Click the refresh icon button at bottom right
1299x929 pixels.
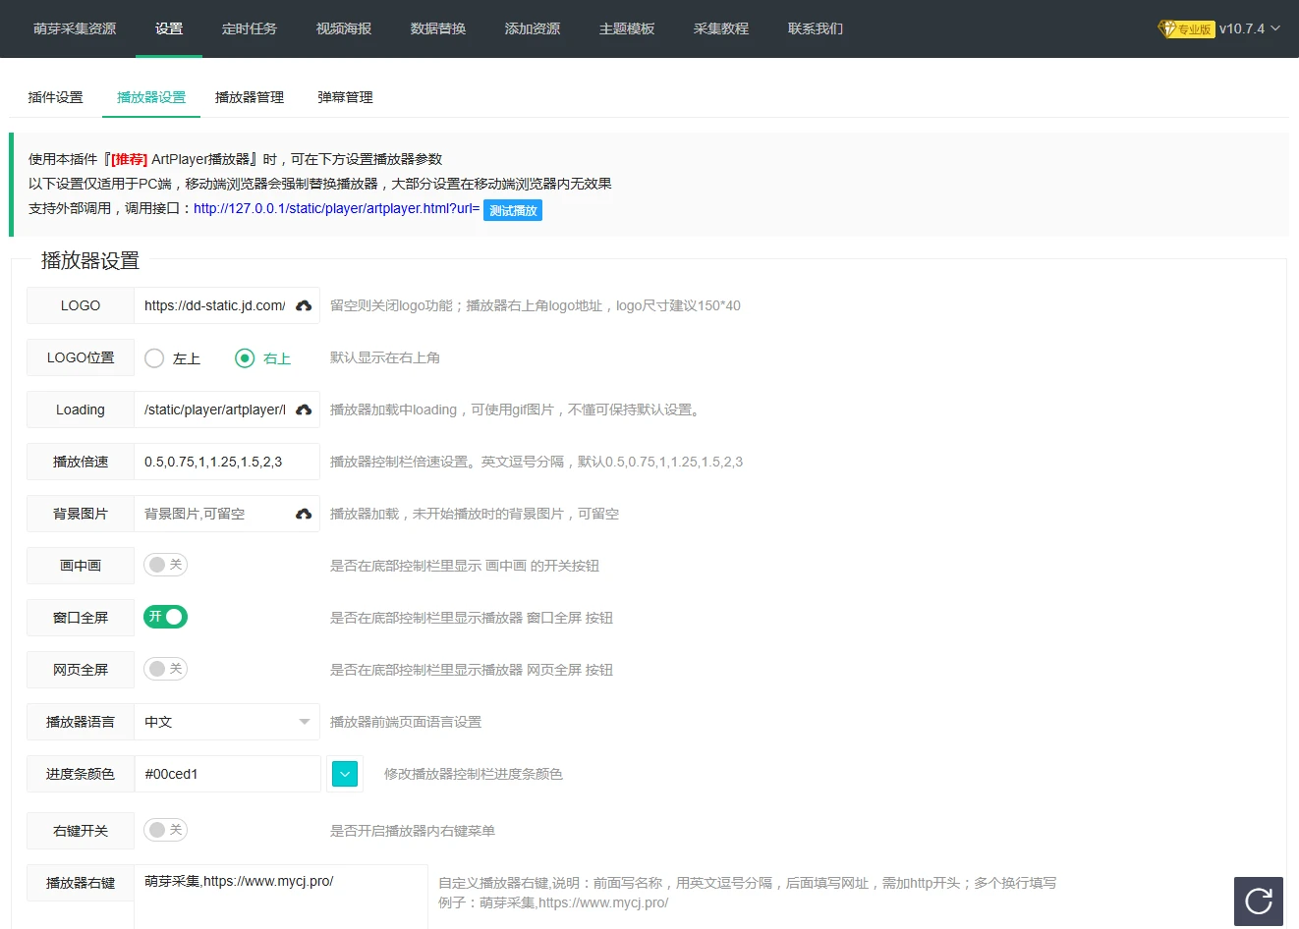click(1258, 902)
